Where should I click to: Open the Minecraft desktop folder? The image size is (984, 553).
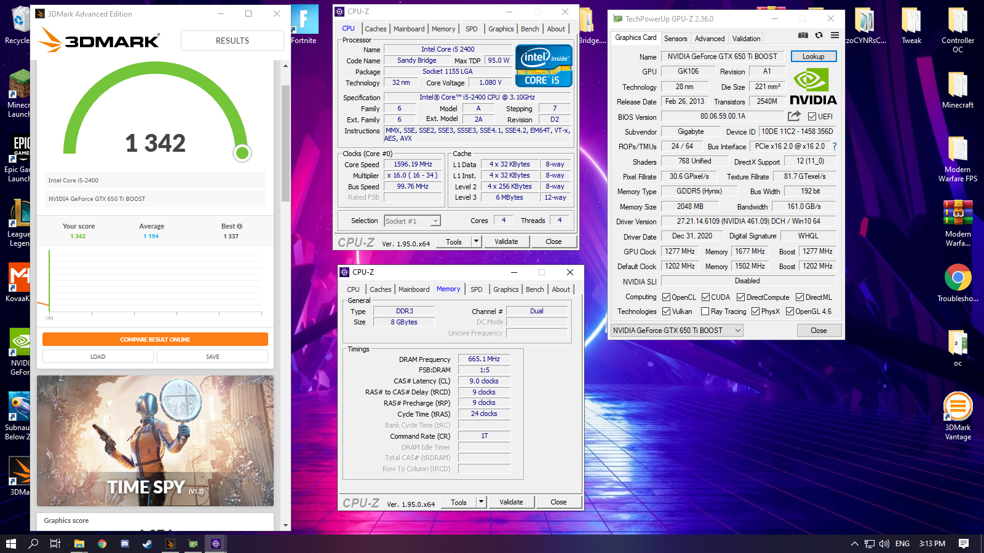[x=958, y=90]
